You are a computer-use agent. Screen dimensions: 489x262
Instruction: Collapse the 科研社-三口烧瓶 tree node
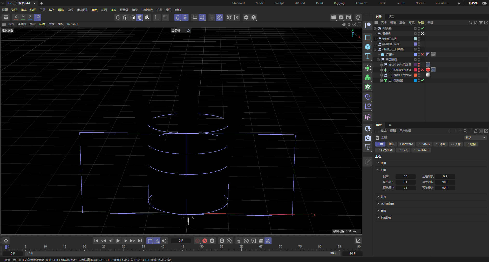tap(375, 49)
